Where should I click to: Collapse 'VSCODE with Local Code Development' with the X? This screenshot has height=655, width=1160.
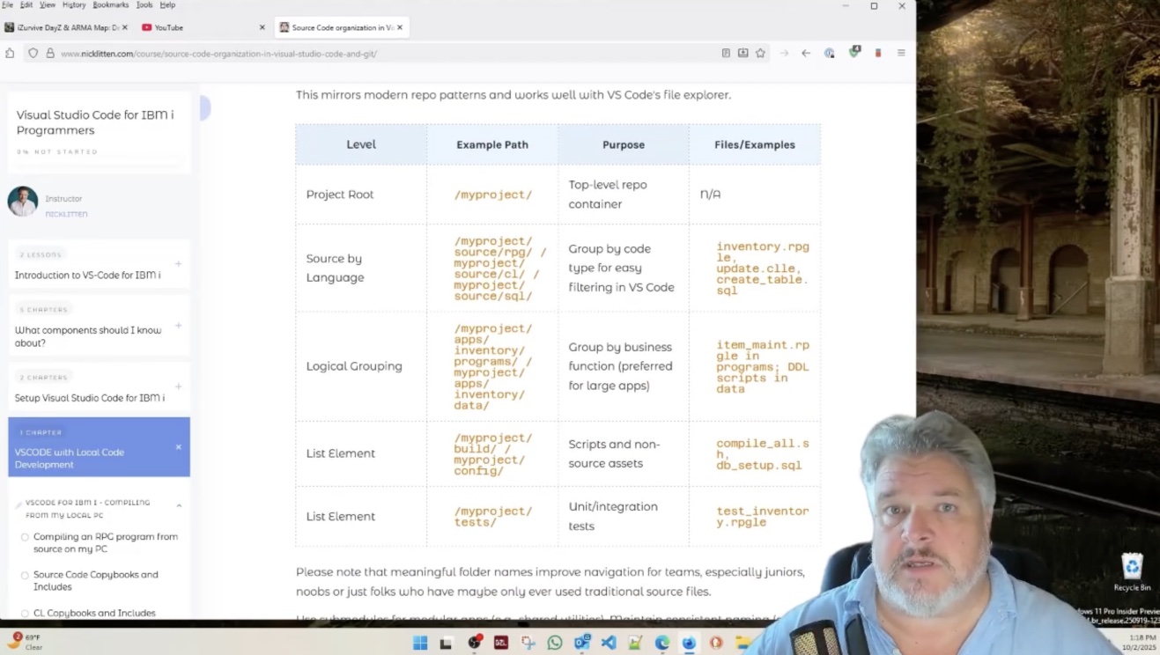point(178,447)
